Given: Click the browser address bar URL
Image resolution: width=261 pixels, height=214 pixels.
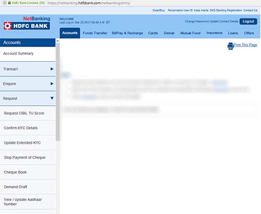Looking at the screenshot, I should pos(89,3).
